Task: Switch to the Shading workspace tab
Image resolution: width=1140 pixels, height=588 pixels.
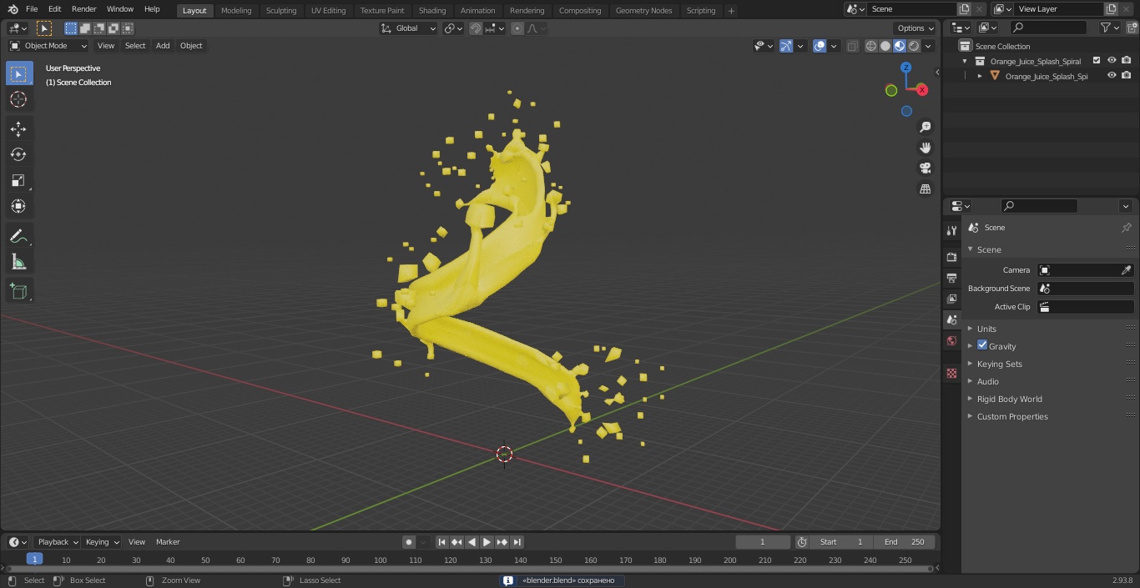Action: (432, 10)
